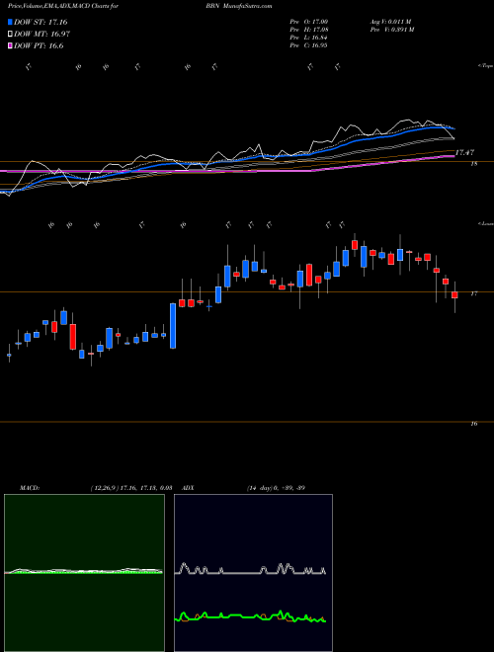Viewport: 494px width, 652px height.
Task: Click the 16 axis label on candlestick chart
Action: click(x=473, y=424)
